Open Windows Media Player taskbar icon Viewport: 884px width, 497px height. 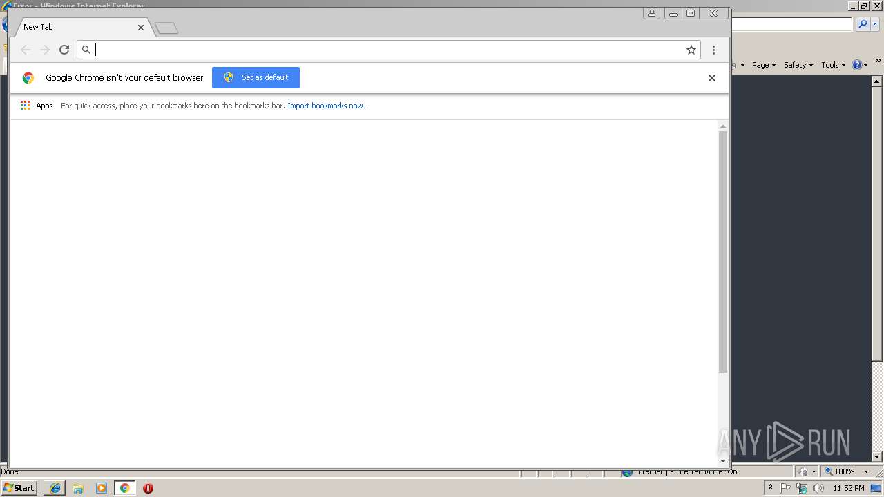pos(102,488)
